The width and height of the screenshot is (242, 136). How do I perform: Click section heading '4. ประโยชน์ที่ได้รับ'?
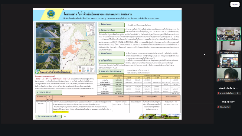click(x=111, y=61)
